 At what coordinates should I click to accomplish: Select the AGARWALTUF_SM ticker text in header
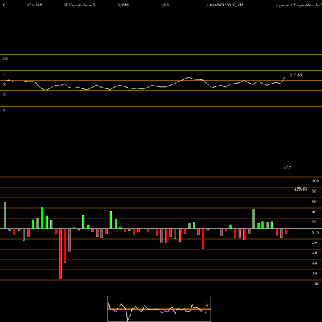225,5
